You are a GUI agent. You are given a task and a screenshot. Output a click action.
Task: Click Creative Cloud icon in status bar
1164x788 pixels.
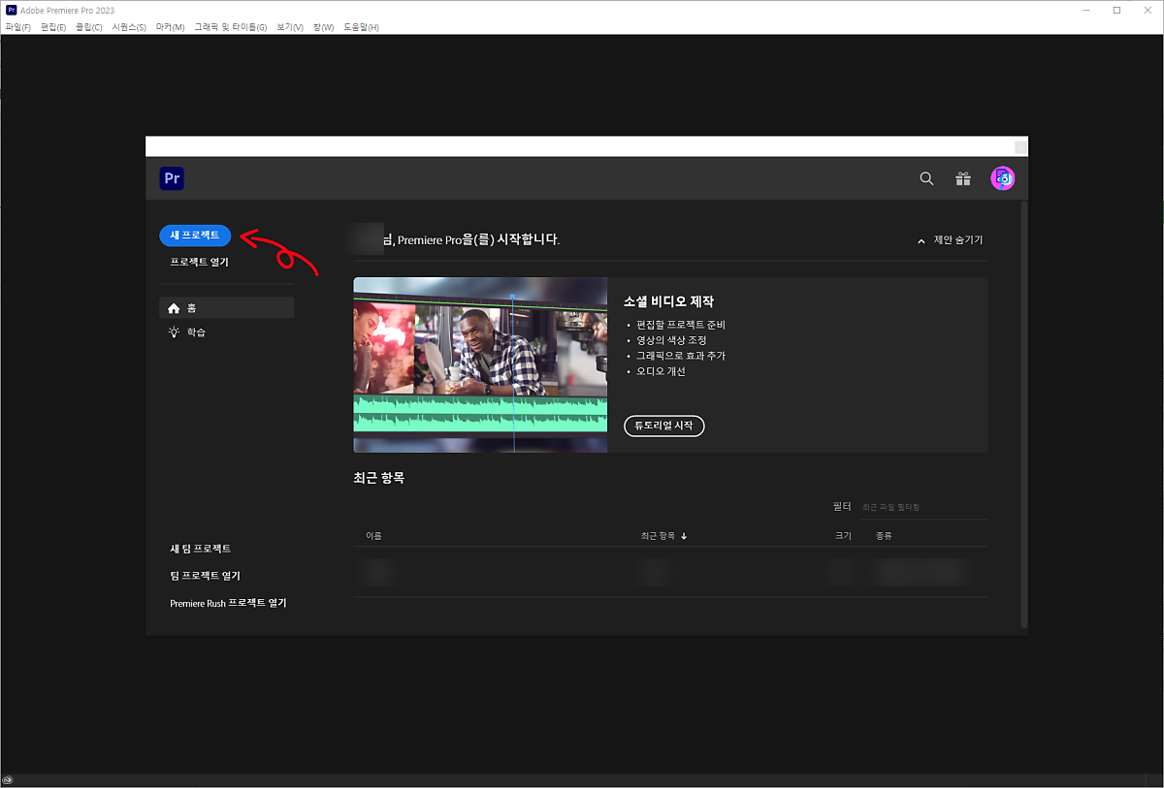[x=8, y=780]
